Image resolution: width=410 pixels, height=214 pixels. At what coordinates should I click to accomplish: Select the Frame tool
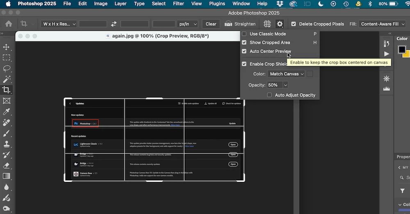[x=6, y=101]
